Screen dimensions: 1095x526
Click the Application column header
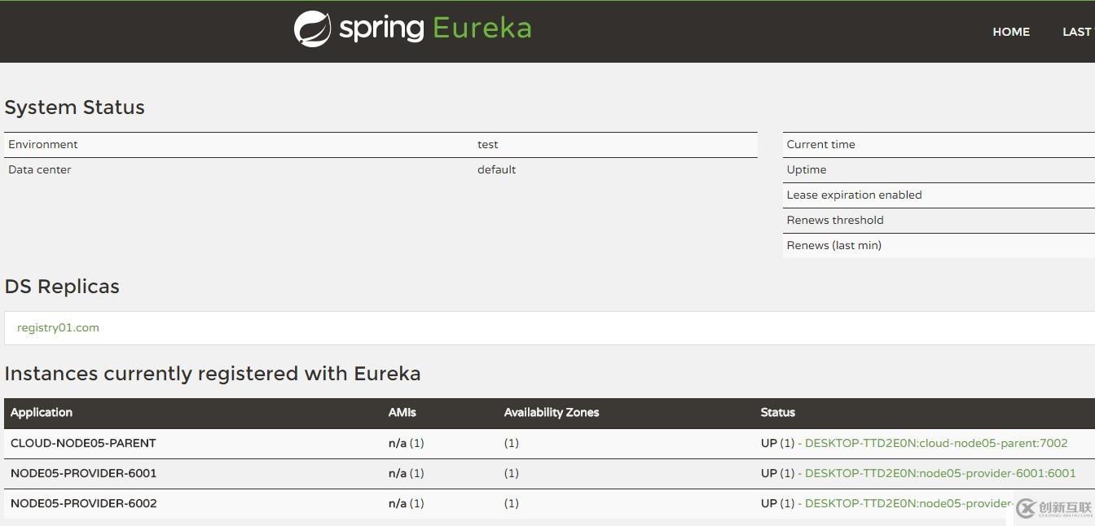42,412
